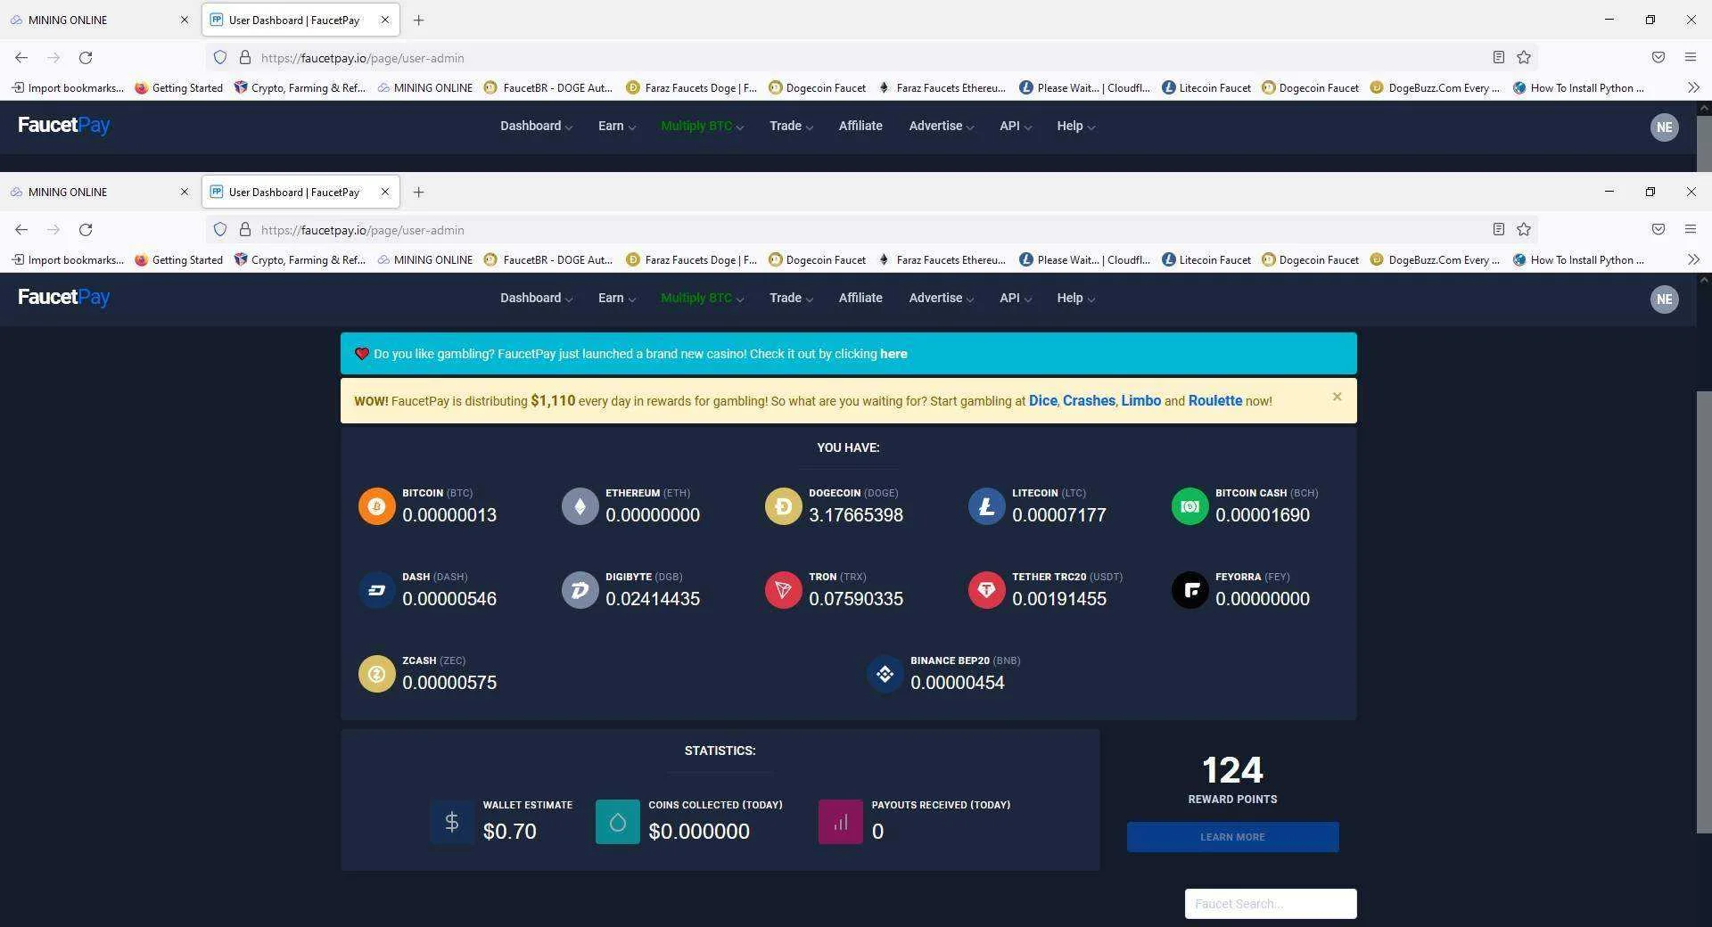Open Import bookmarks item in lower window
Image resolution: width=1712 pixels, height=927 pixels.
pos(68,260)
